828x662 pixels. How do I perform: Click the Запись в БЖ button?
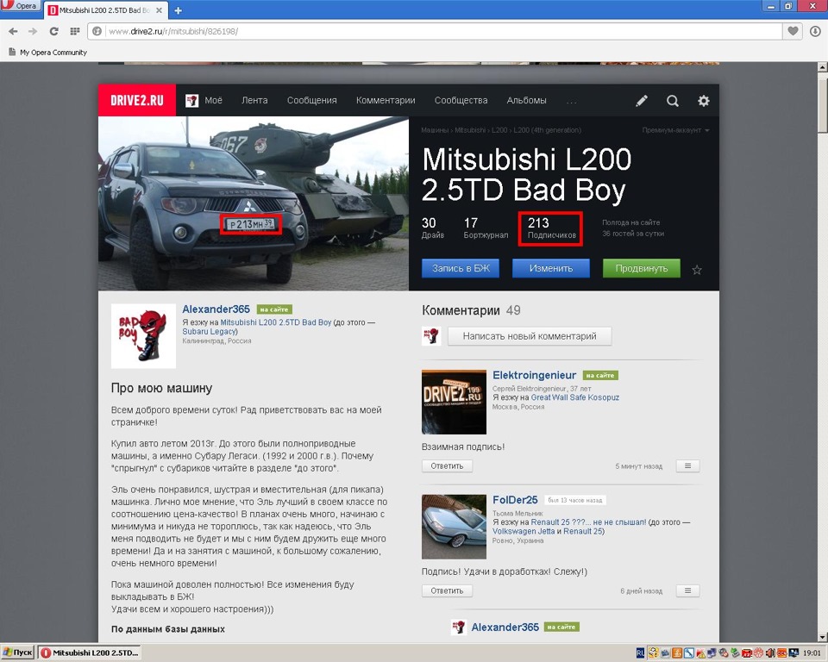click(x=461, y=268)
